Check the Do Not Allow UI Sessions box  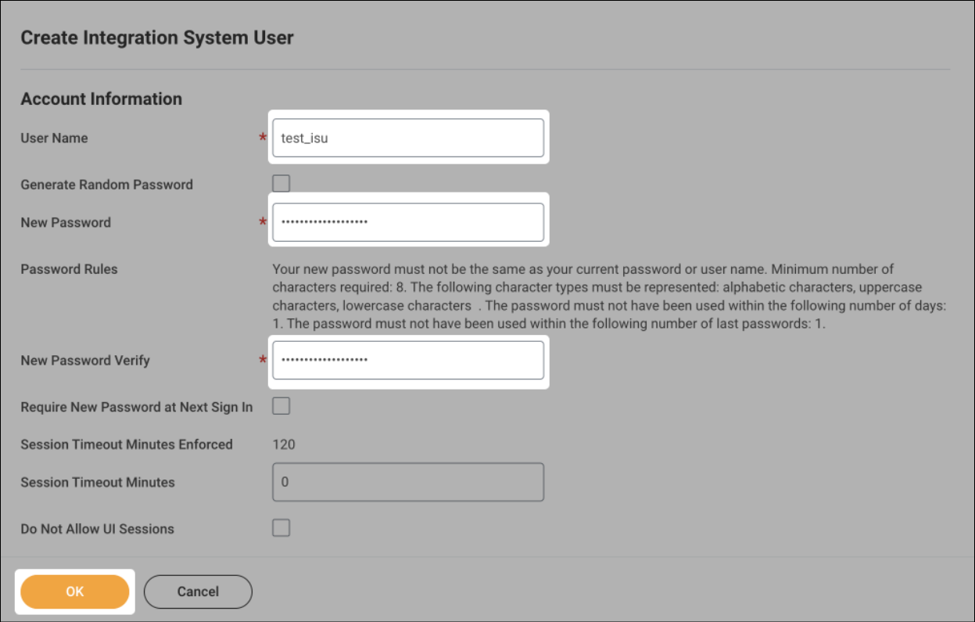[281, 527]
